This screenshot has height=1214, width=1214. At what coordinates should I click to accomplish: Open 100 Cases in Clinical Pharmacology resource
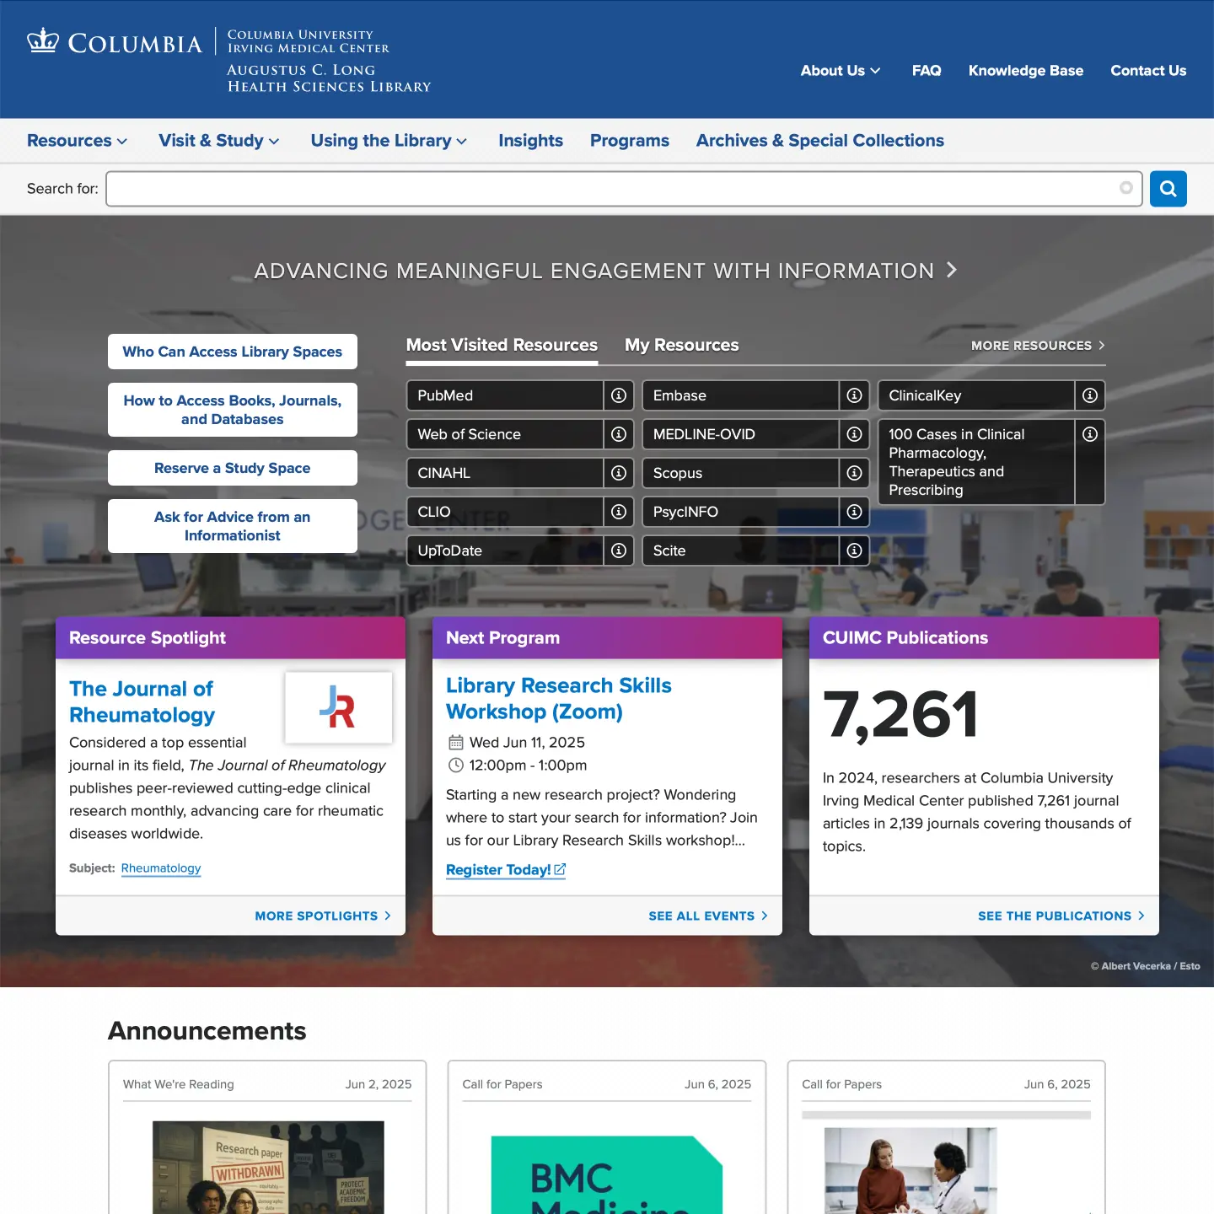pyautogui.click(x=976, y=462)
